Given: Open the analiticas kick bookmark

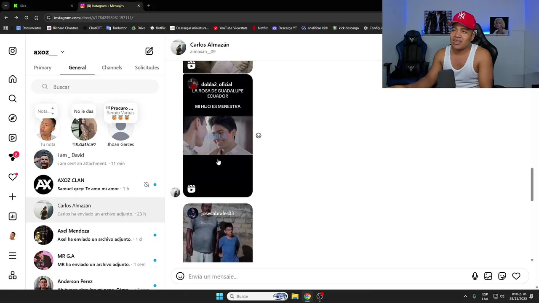Looking at the screenshot, I should click(315, 28).
